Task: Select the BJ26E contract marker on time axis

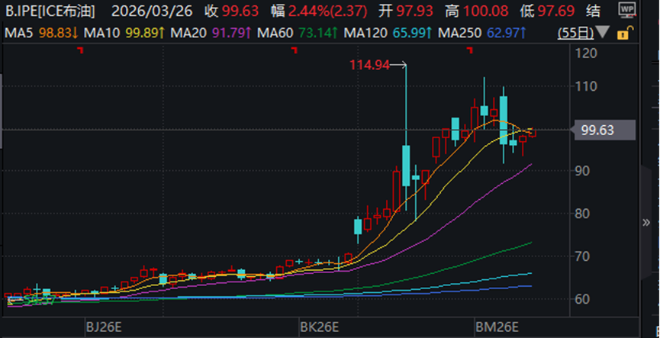Action: pos(102,327)
